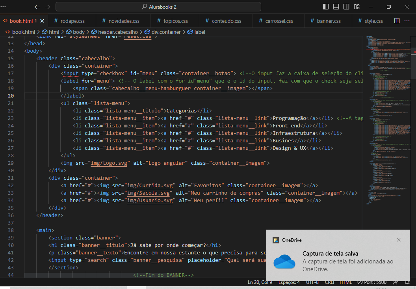Open img/Sacola.svg link on line 33

[x=149, y=193]
